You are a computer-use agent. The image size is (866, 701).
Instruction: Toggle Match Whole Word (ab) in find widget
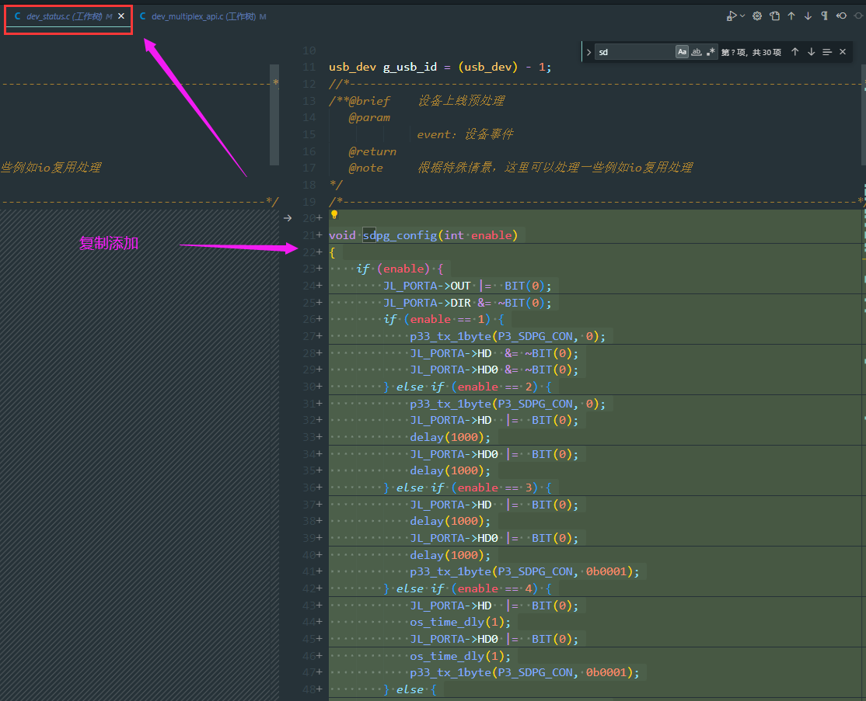click(697, 52)
